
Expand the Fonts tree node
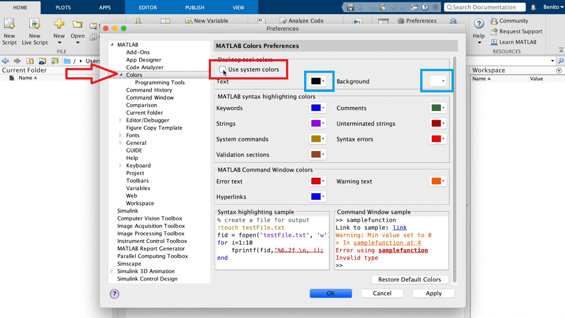coord(121,135)
